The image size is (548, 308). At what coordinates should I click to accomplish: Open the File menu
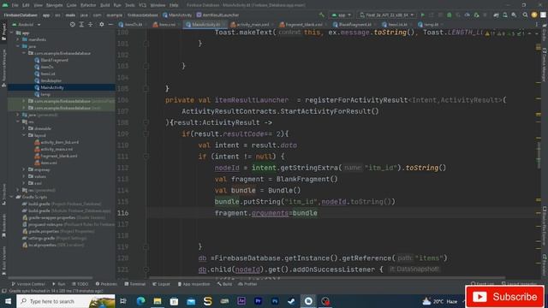click(x=15, y=5)
